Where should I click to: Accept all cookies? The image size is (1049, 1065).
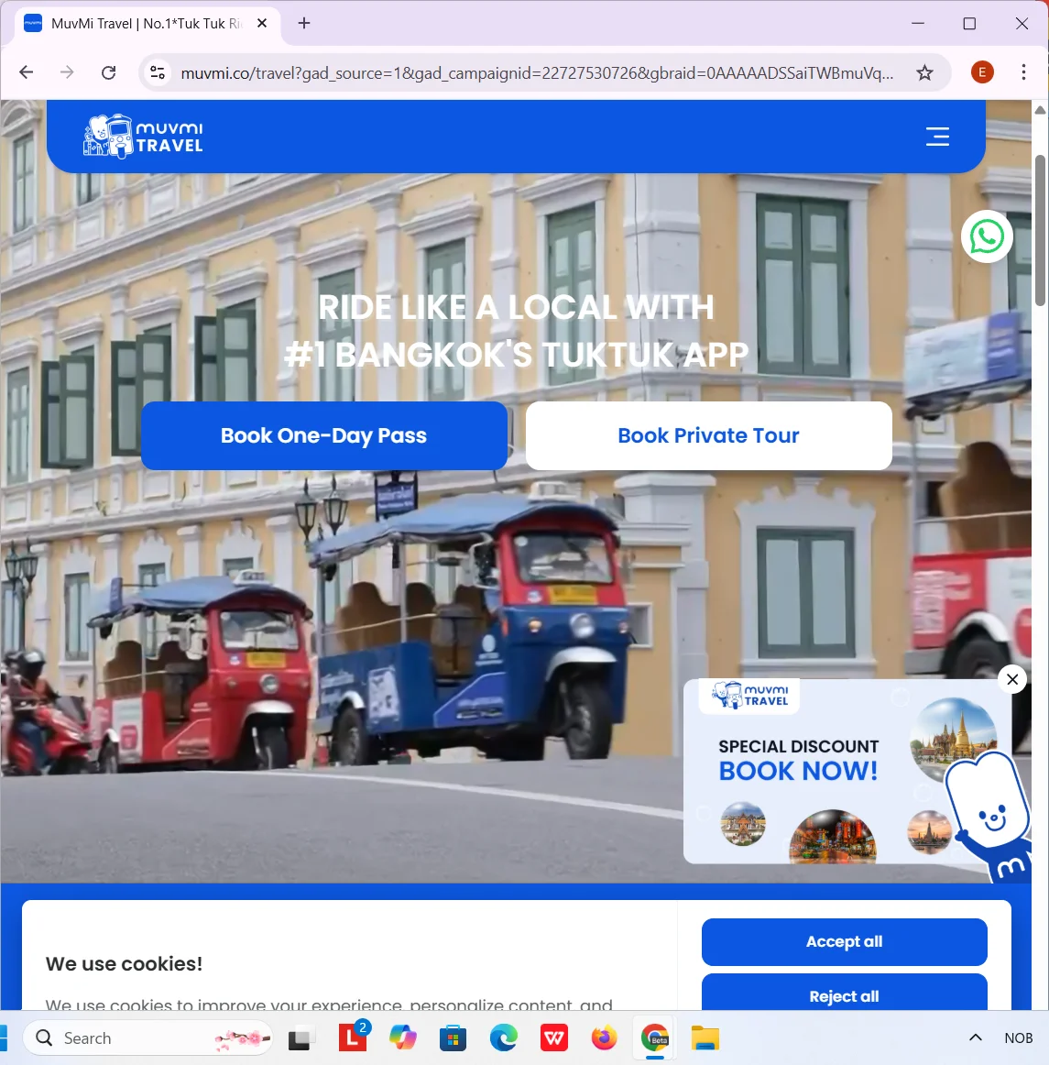coord(844,941)
